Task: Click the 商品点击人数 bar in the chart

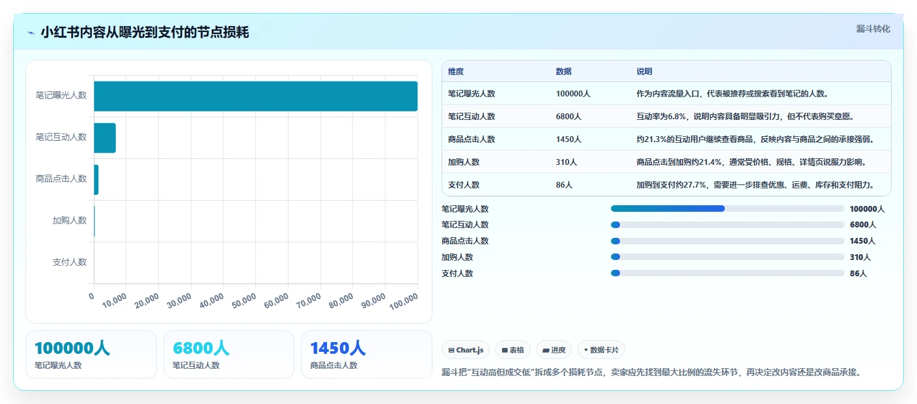Action: pyautogui.click(x=96, y=179)
